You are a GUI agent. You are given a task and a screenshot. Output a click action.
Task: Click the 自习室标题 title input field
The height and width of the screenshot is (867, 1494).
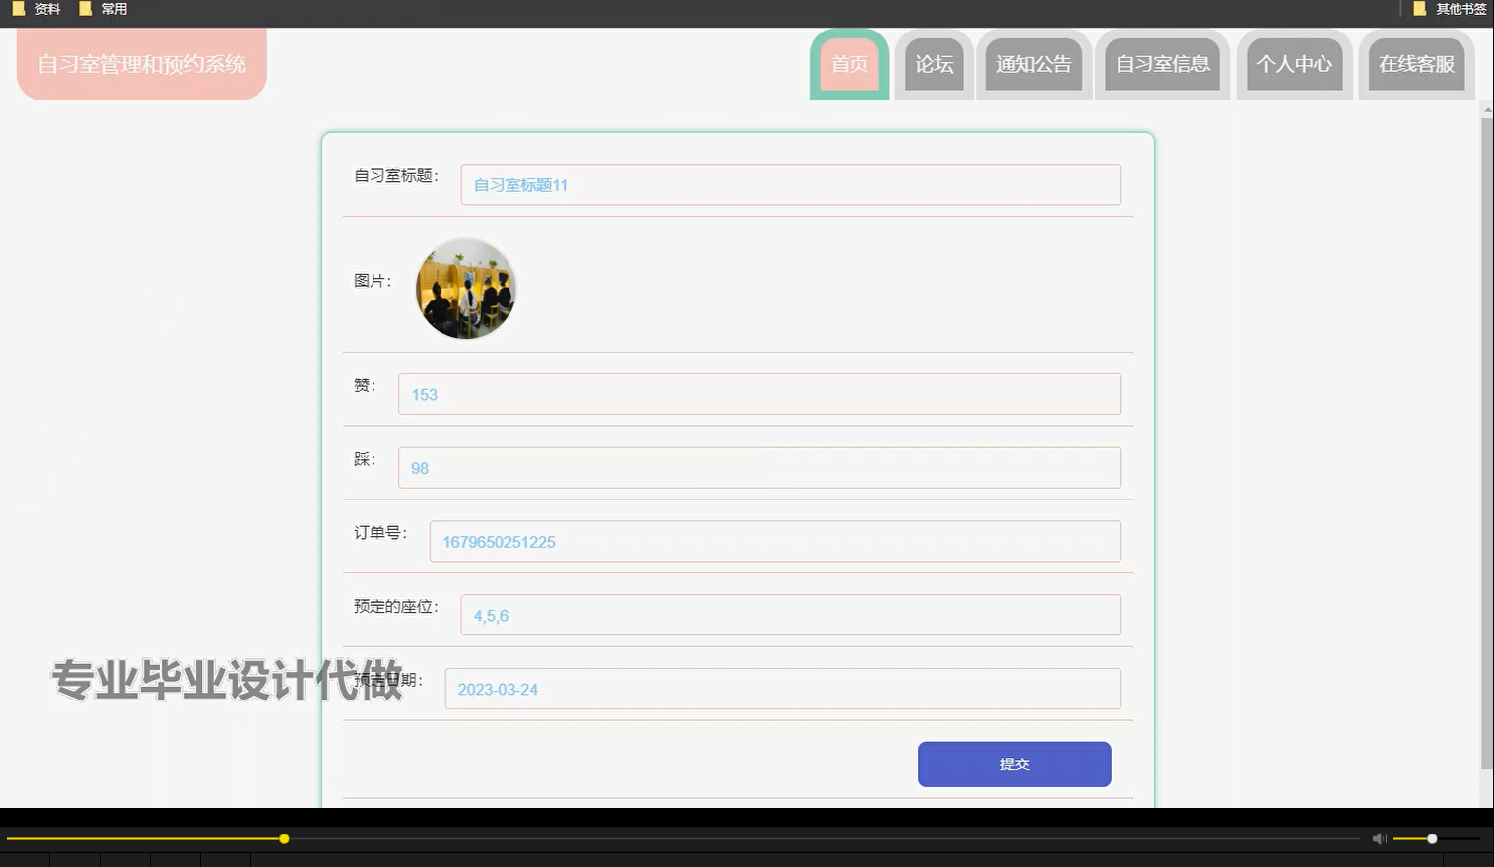790,184
